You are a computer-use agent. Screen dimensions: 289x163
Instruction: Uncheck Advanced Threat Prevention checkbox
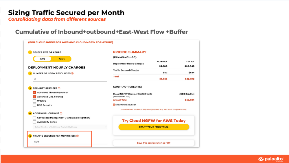(x=34, y=93)
